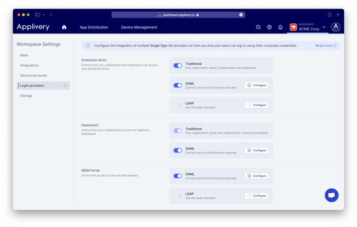Viewport: 357px width, 227px height.
Task: Open Device Management menu
Action: click(x=139, y=27)
